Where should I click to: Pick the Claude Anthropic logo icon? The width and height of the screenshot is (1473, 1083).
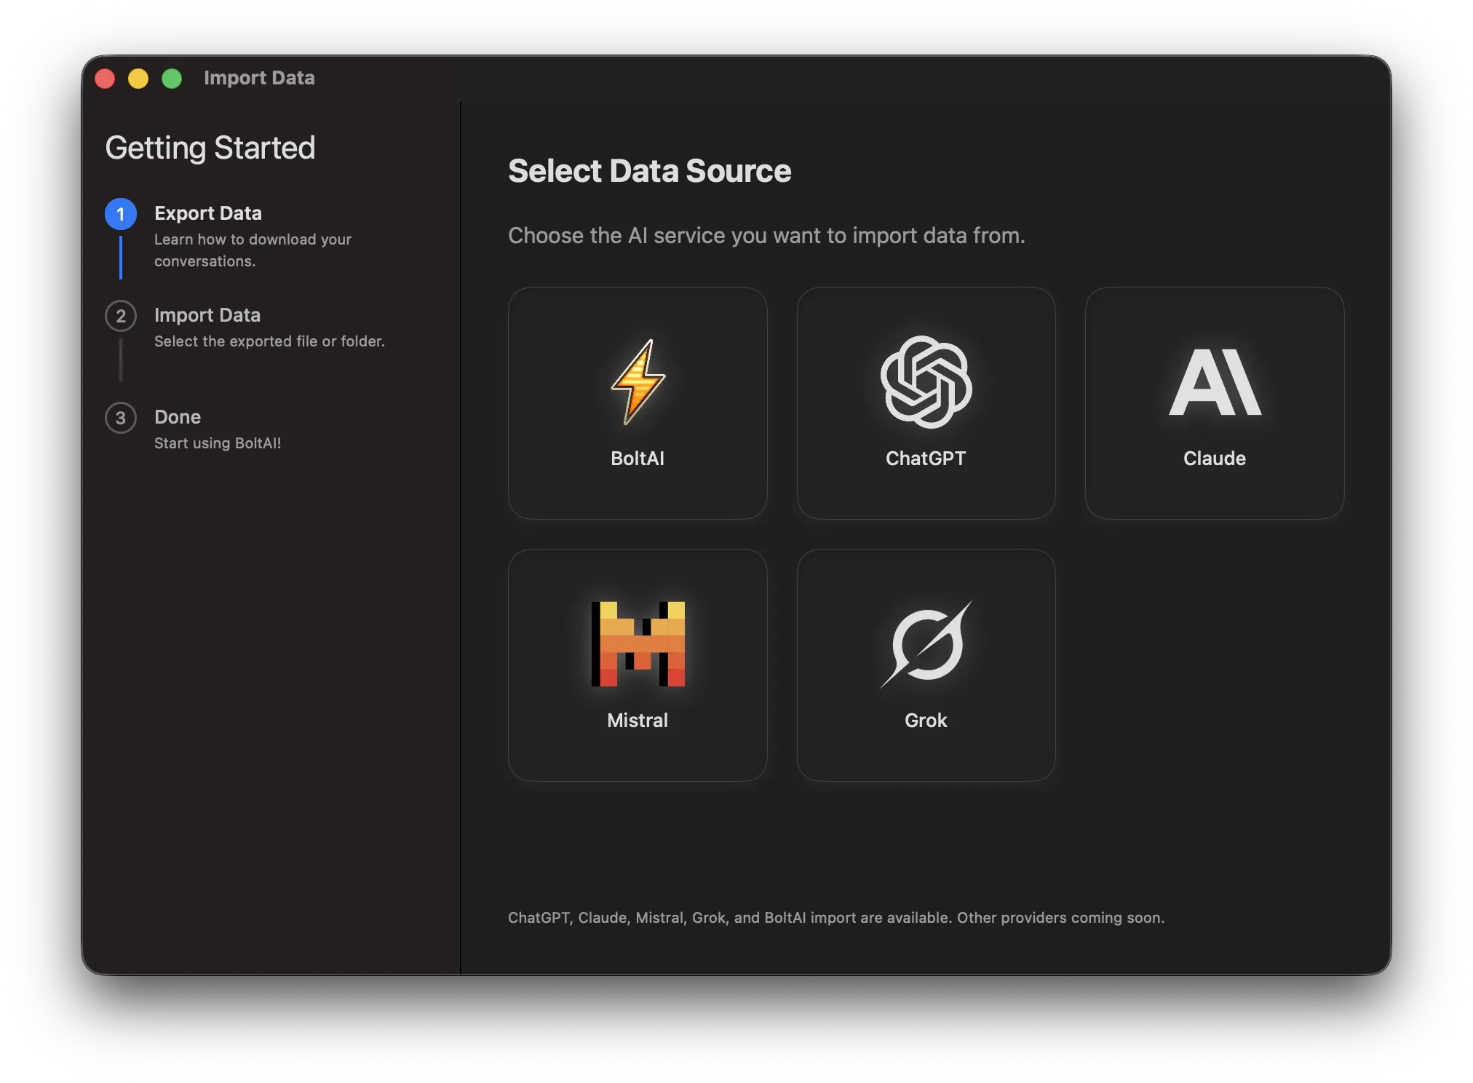coord(1215,382)
